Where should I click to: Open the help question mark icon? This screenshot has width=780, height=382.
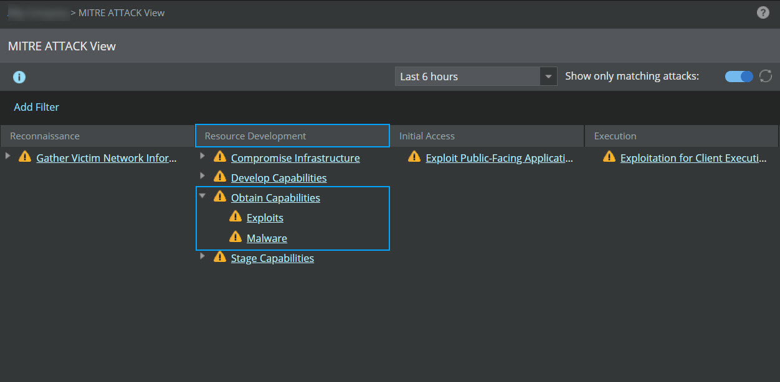tap(763, 12)
